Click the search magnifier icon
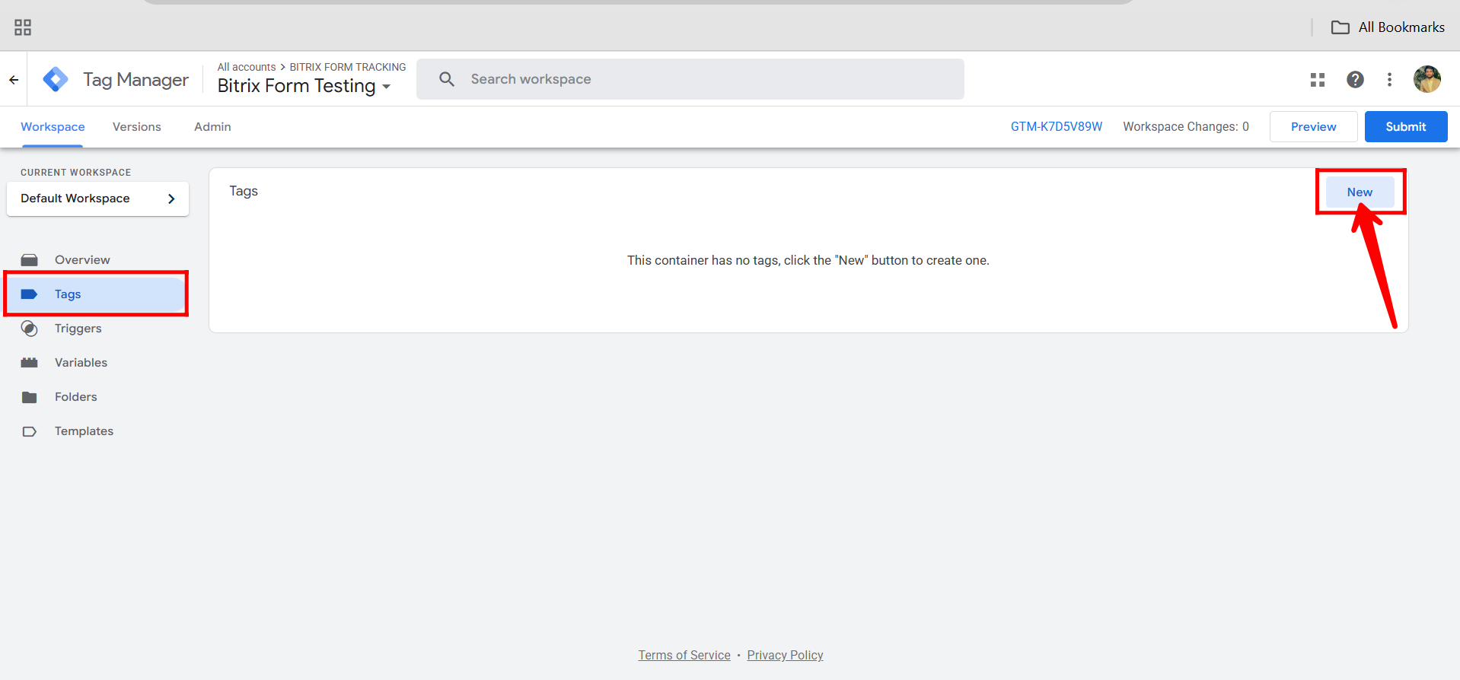The height and width of the screenshot is (680, 1460). 447,79
